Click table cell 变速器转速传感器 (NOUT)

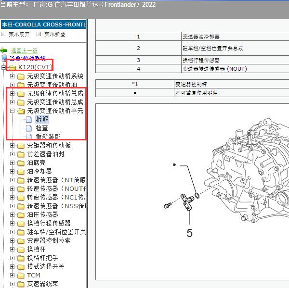235,69
